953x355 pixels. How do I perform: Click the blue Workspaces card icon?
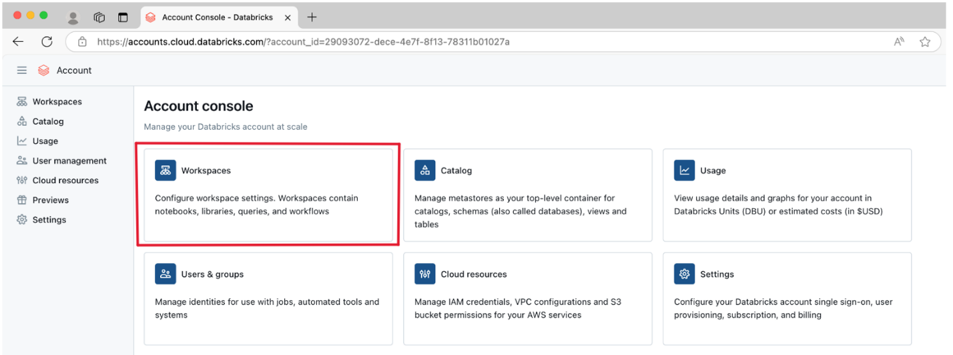tap(166, 171)
